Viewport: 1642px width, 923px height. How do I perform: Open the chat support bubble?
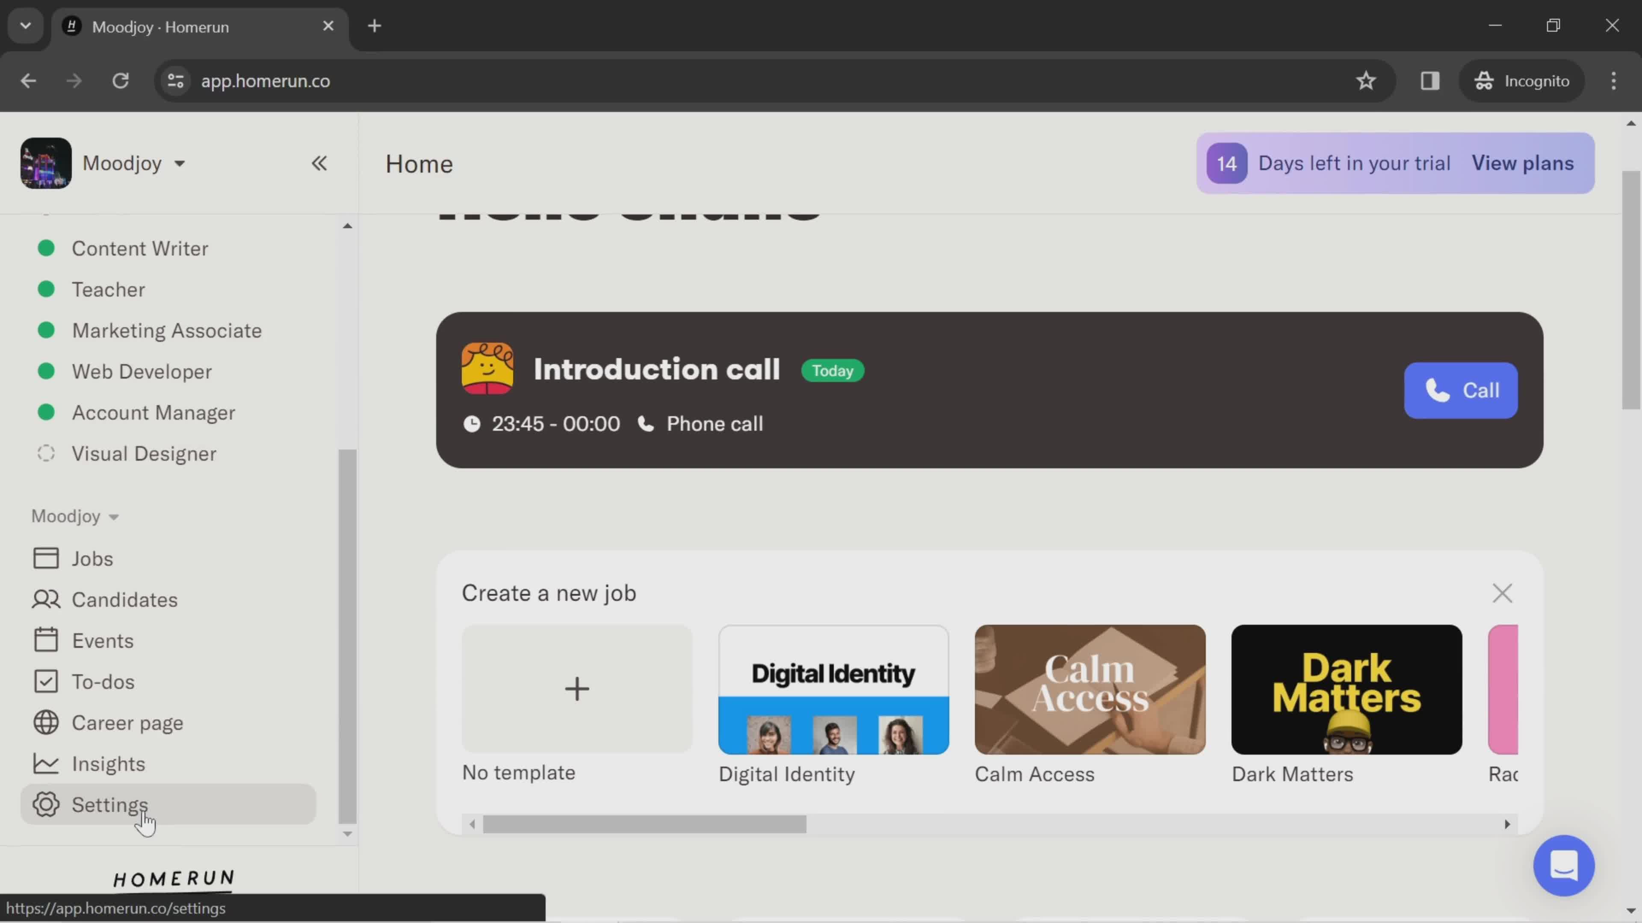pyautogui.click(x=1564, y=865)
